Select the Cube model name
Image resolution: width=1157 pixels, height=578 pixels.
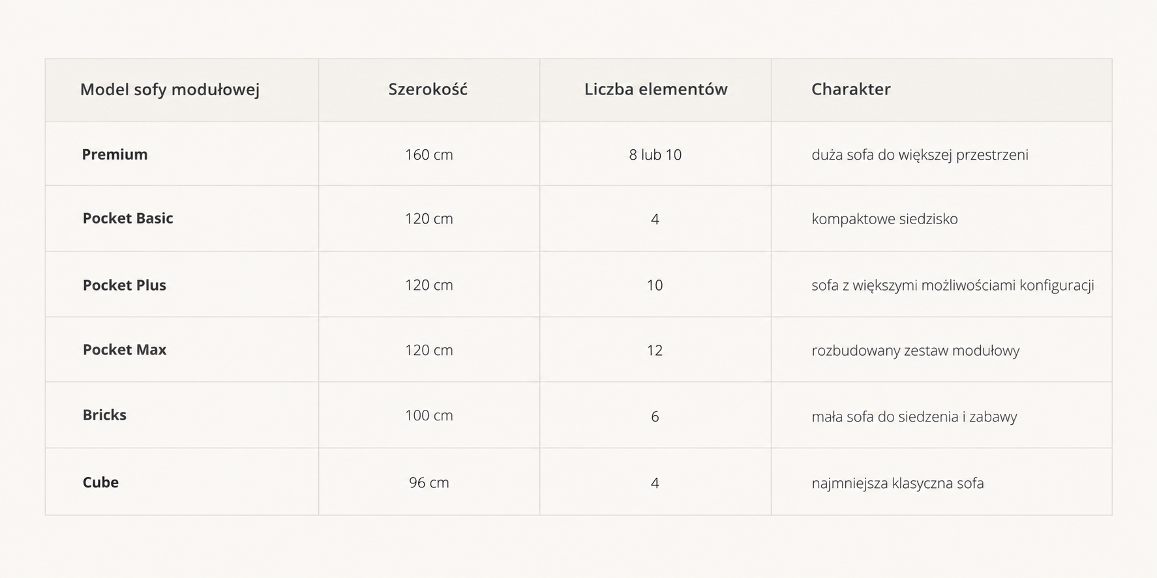click(x=100, y=482)
